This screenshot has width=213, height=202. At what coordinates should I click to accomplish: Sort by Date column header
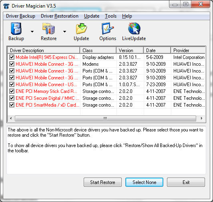[x=157, y=50]
